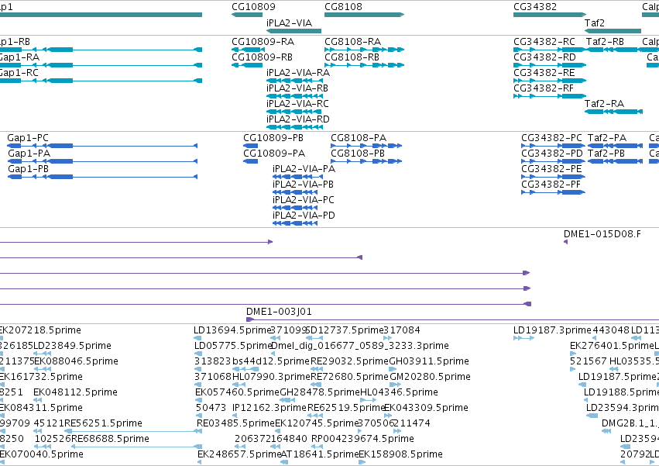Select protein Gap1-PB

[28, 169]
